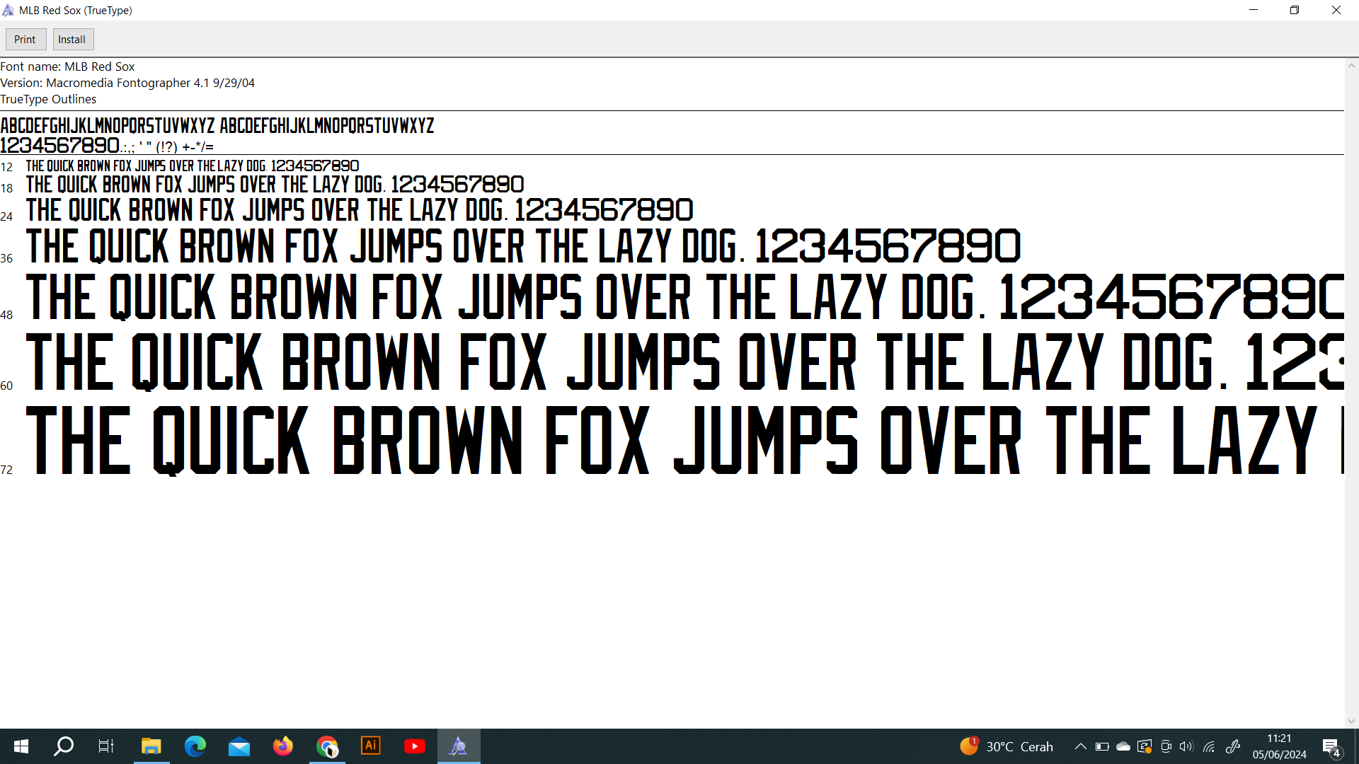Open the notification center
Image resolution: width=1359 pixels, height=764 pixels.
click(1331, 746)
